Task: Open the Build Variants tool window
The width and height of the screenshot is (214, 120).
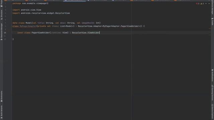Action: [x=1, y=112]
